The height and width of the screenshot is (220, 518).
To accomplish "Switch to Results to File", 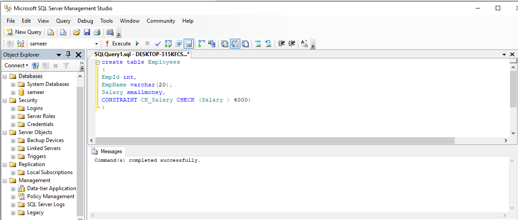I will pyautogui.click(x=245, y=44).
